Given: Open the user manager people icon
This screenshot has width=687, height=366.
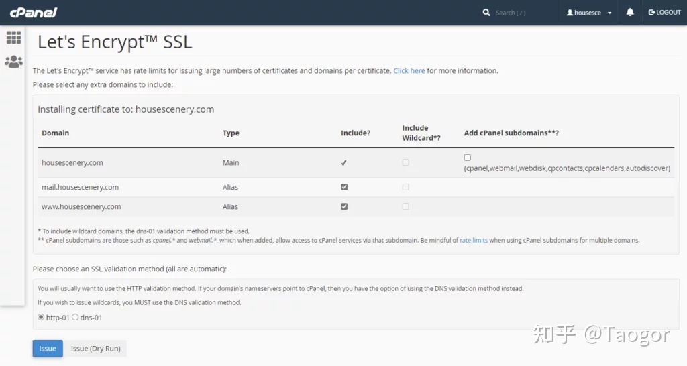Looking at the screenshot, I should pos(13,61).
